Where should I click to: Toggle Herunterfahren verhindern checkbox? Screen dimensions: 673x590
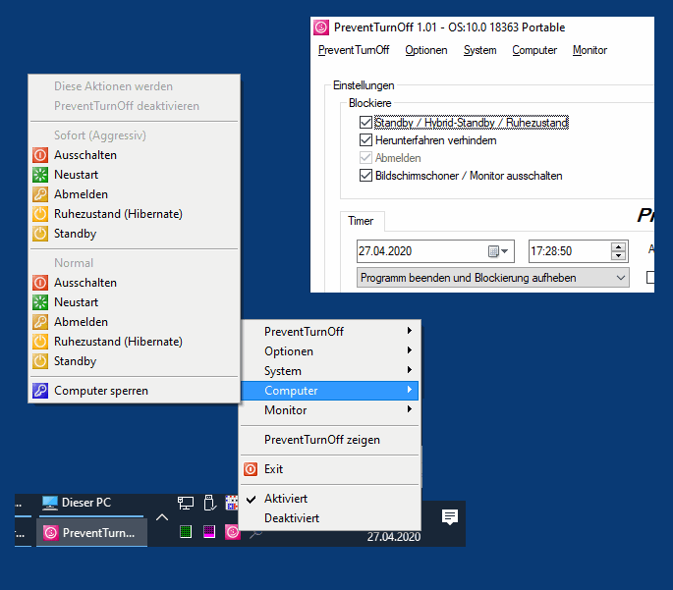[x=365, y=140]
